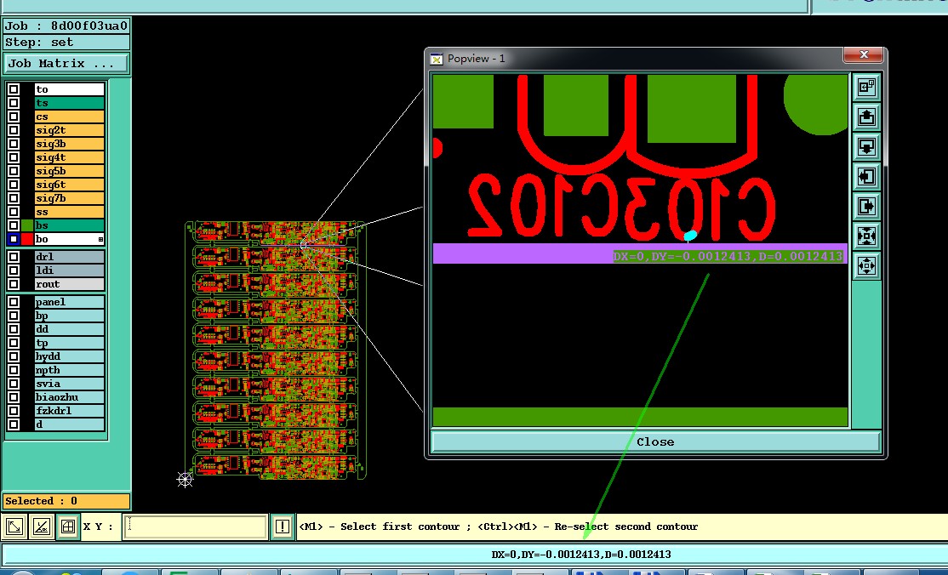This screenshot has width=948, height=575.
Task: Select the bp layer name
Action: [x=69, y=316]
